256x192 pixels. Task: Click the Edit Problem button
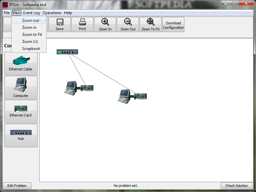(x=17, y=186)
